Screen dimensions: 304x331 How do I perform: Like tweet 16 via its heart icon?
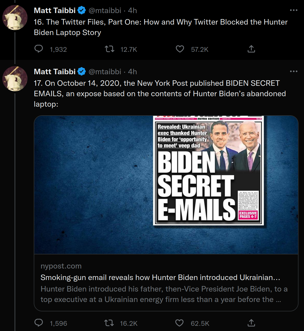(180, 49)
